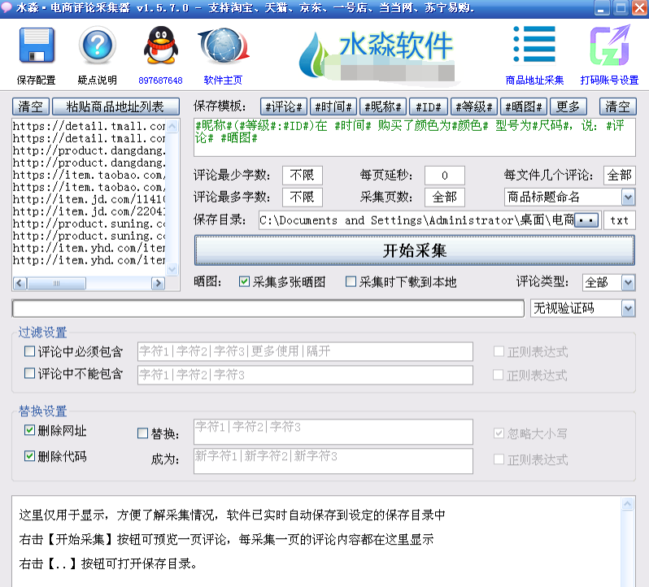Select first https://detail.tmall URL row

pyautogui.click(x=89, y=126)
